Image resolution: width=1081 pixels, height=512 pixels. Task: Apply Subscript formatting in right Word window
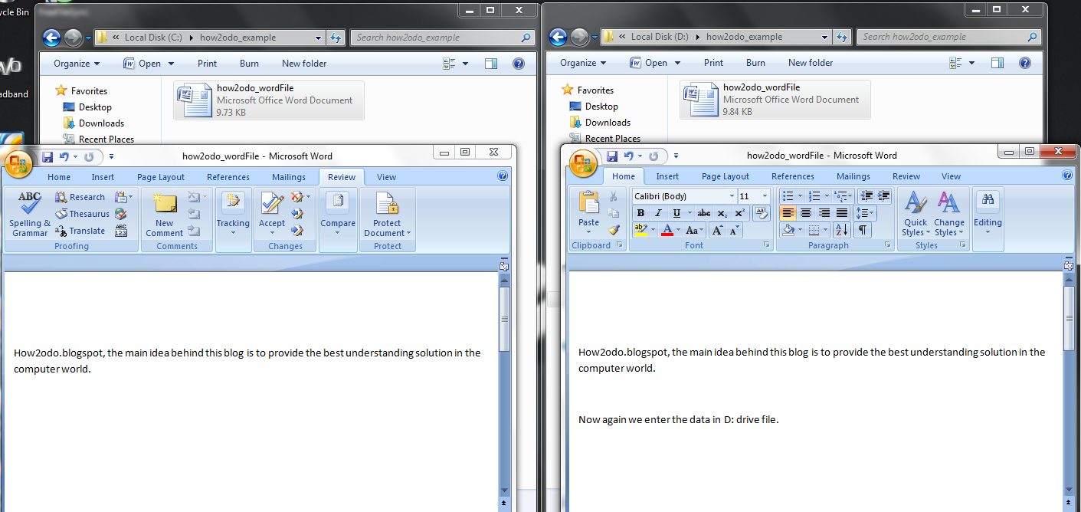722,213
